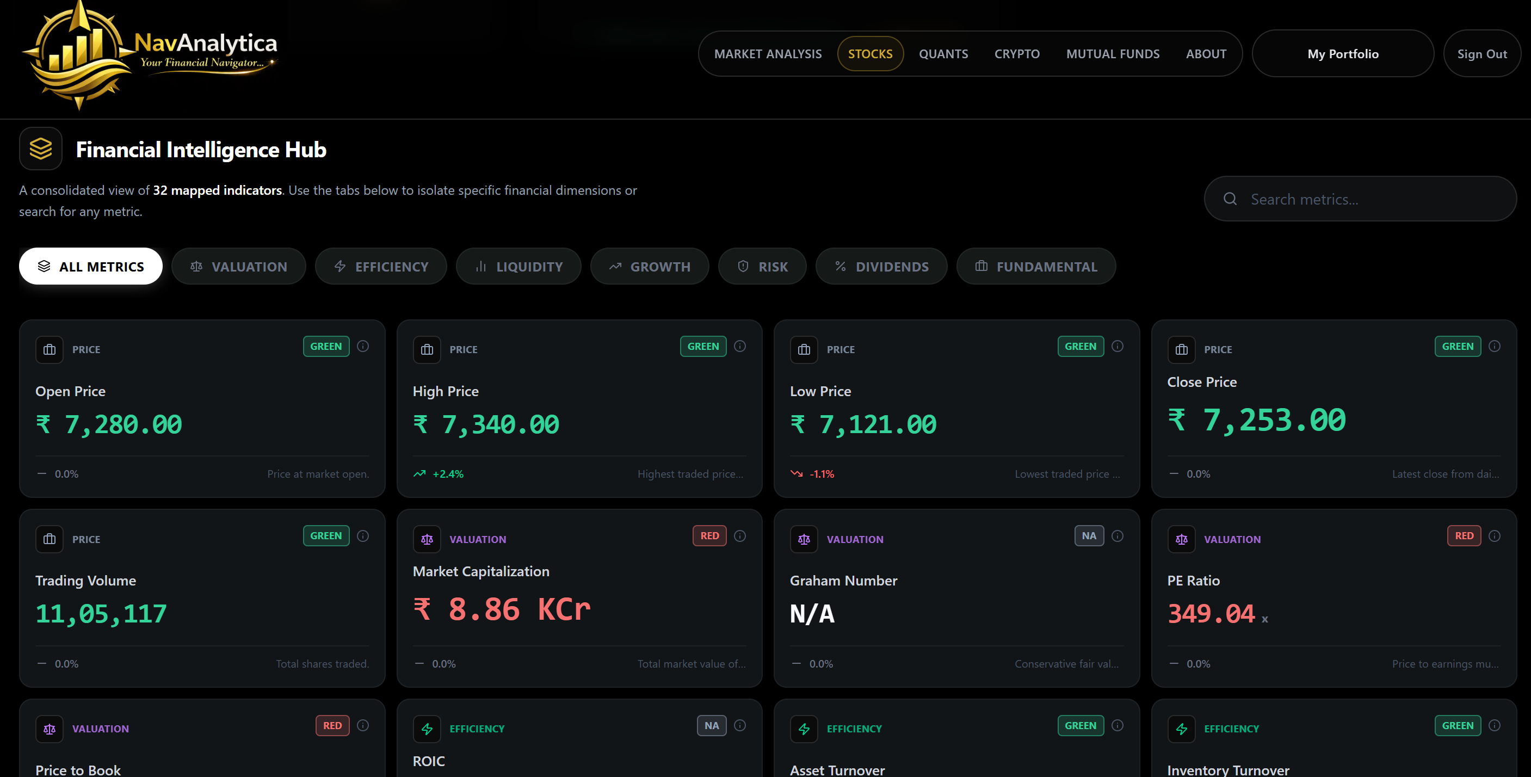The width and height of the screenshot is (1531, 777).
Task: Open info icon on Market Capitalization card
Action: click(x=740, y=535)
